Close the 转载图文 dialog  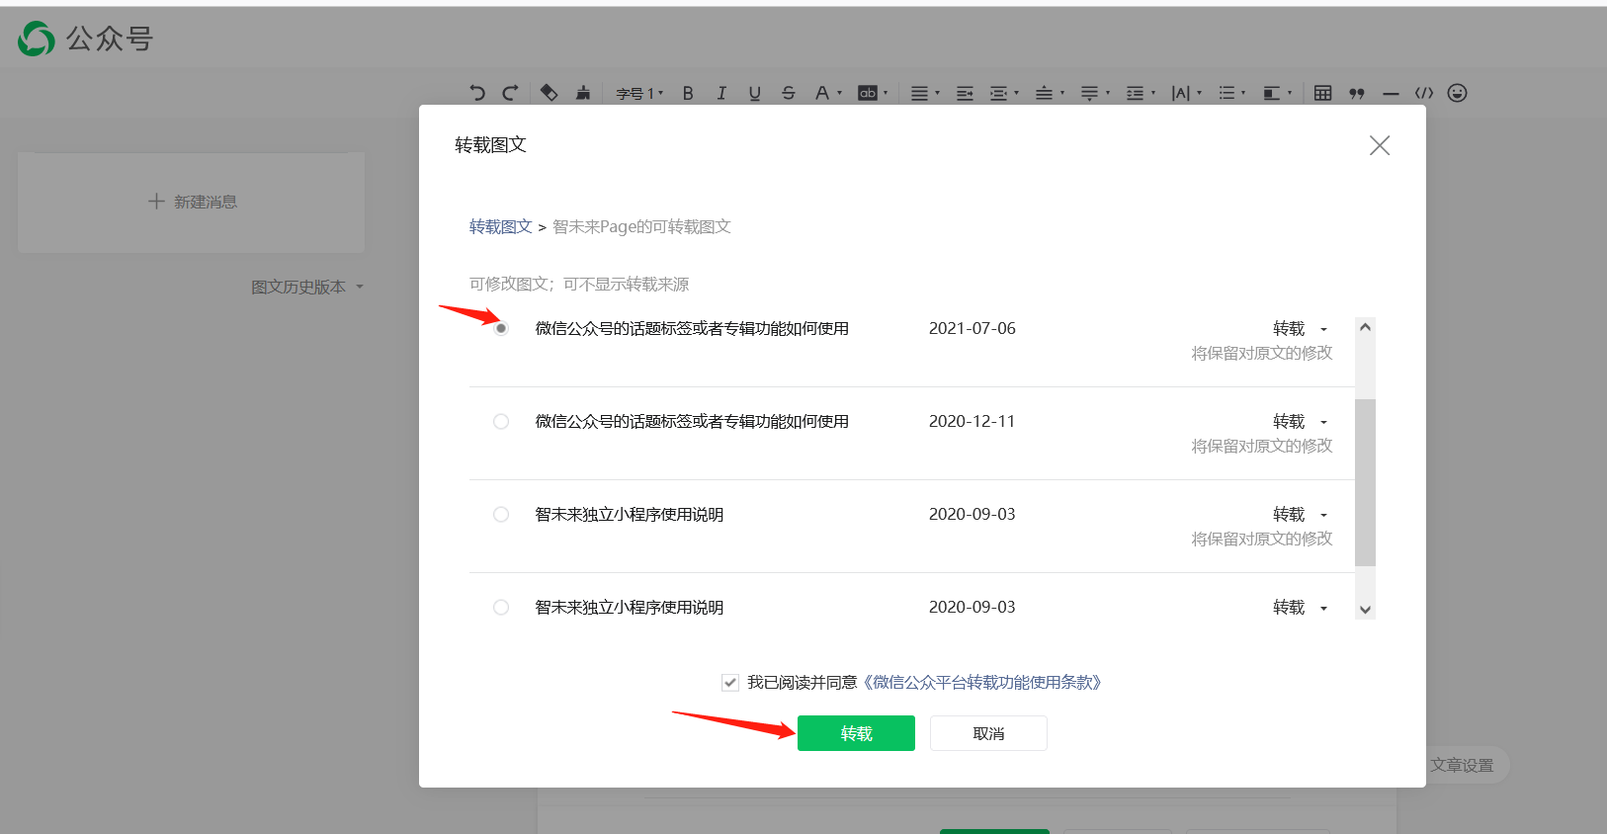[x=1380, y=145]
